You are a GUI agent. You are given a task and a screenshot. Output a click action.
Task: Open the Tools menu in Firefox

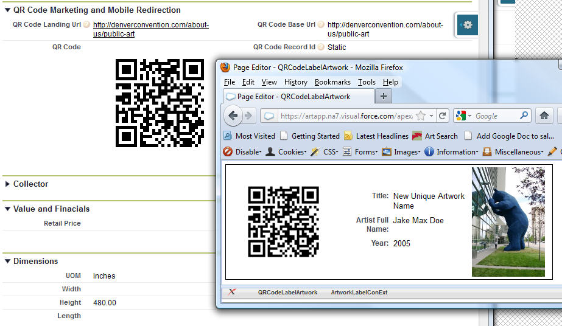point(367,82)
